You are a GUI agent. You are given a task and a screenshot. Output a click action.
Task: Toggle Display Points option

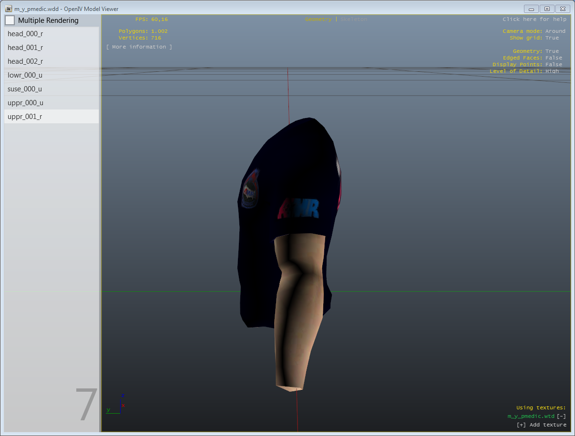pyautogui.click(x=554, y=65)
